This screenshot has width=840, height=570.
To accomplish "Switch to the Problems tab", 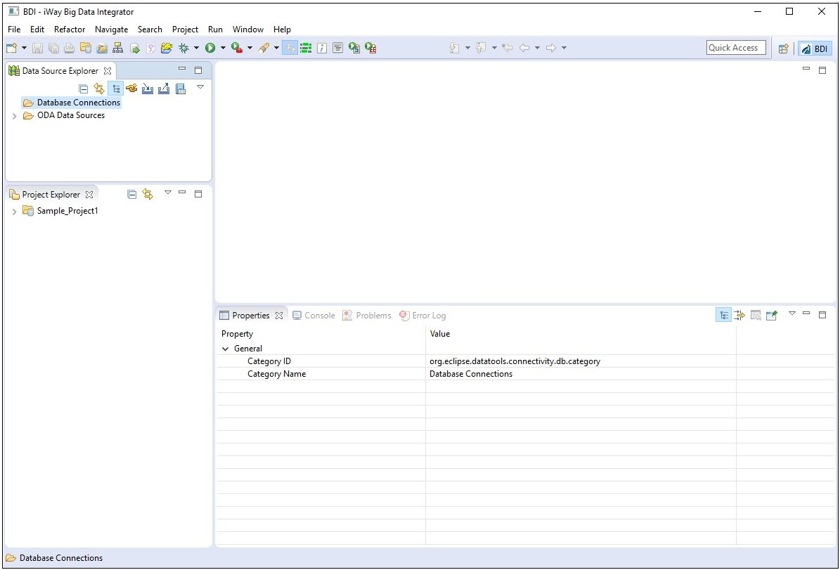I will pyautogui.click(x=367, y=316).
